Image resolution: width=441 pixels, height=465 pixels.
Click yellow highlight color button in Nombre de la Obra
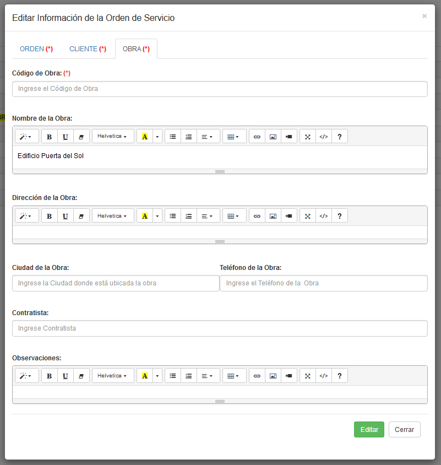pyautogui.click(x=145, y=137)
